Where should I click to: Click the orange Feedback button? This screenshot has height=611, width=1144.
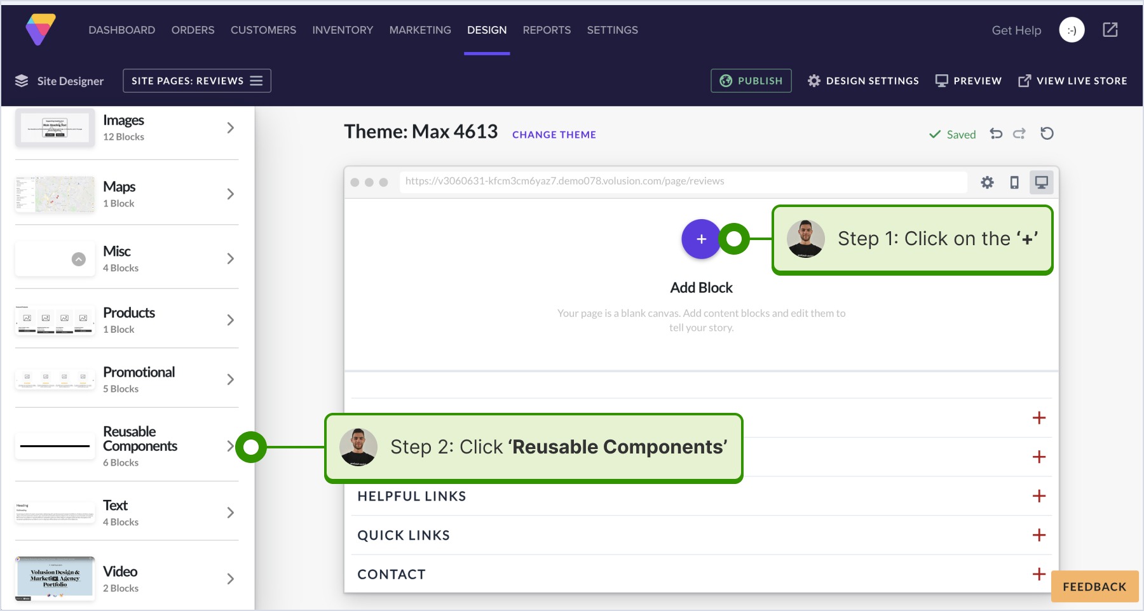(x=1094, y=587)
